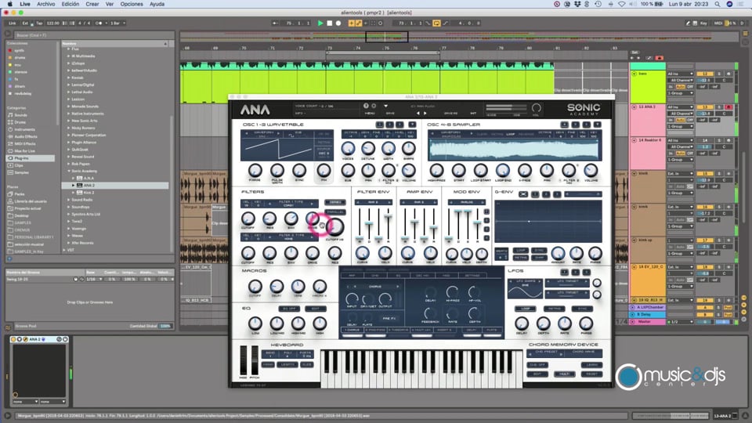Select sampler oscillator slot 4 button
This screenshot has height=423, width=752.
[x=565, y=125]
